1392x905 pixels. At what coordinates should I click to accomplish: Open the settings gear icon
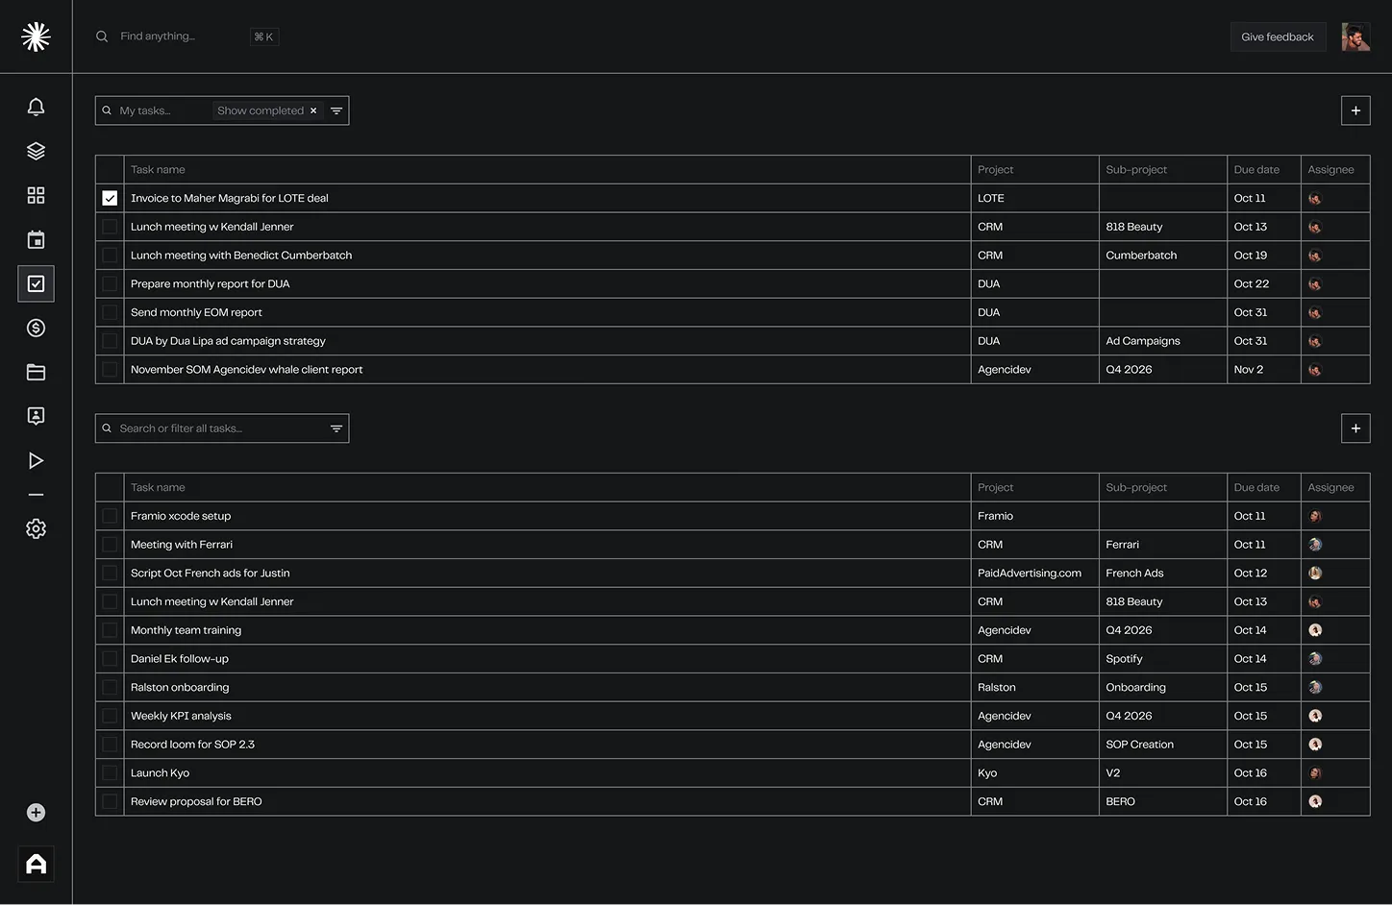pos(36,528)
